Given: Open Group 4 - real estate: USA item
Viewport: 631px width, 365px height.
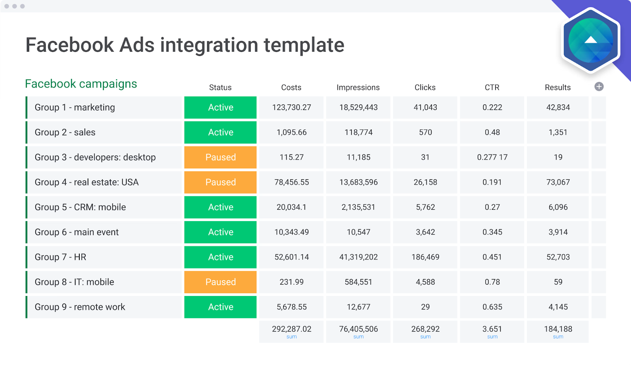Looking at the screenshot, I should click(x=87, y=182).
